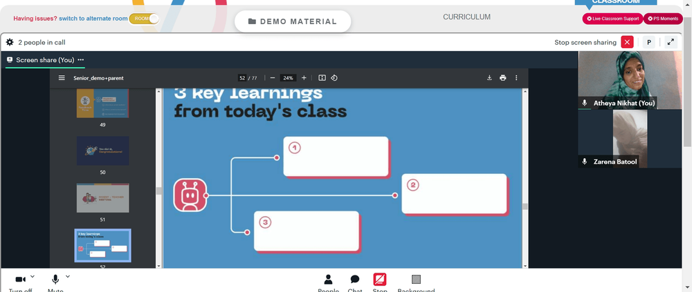This screenshot has height=292, width=692.
Task: Expand microphone options chevron
Action: coord(68,277)
